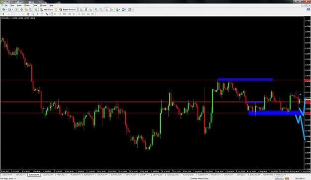311x180 pixels.
Task: Select the Horizontal Line drawing tool
Action: (x=18, y=14)
